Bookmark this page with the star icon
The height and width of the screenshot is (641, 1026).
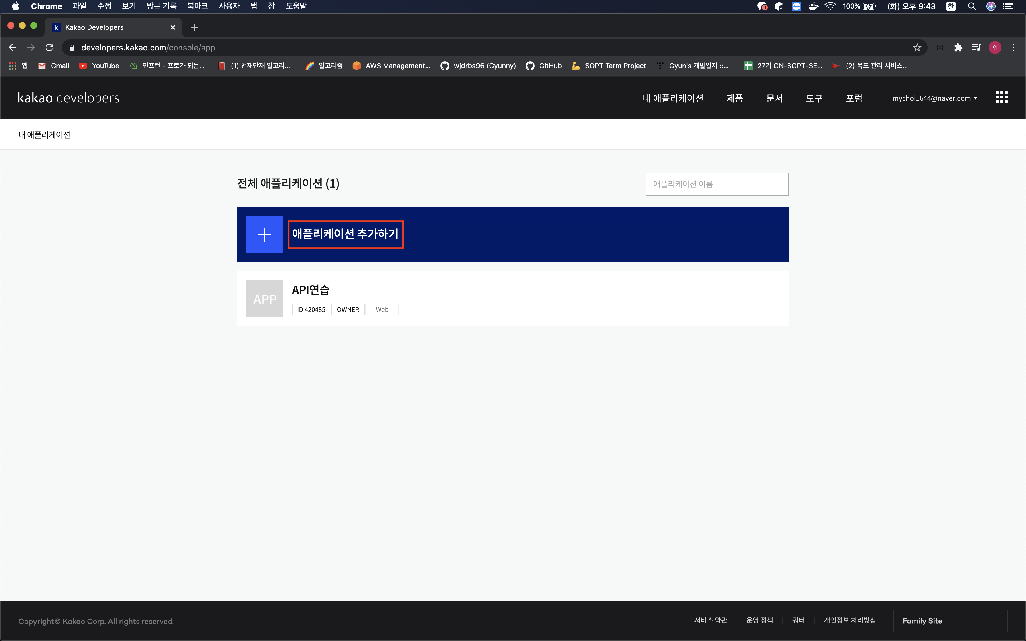(917, 48)
